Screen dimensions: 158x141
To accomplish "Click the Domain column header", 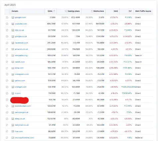I will coord(15,11).
